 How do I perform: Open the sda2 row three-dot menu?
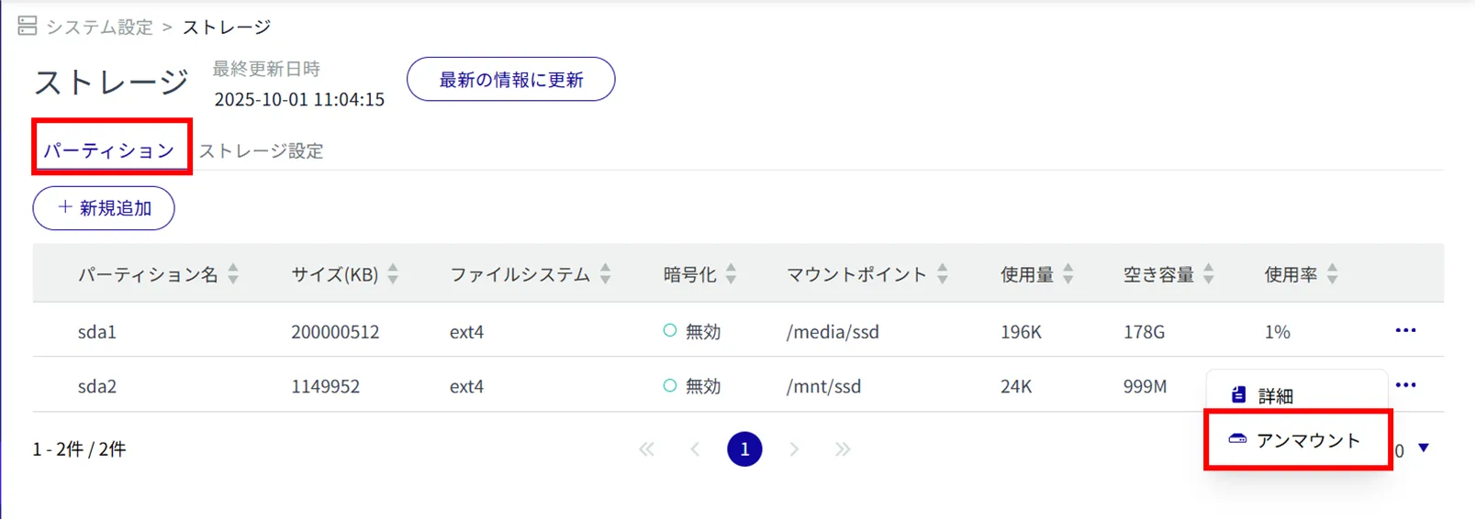click(1404, 385)
